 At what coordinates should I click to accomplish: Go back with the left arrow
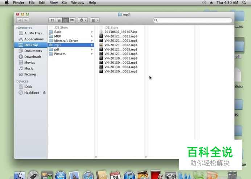[20, 20]
